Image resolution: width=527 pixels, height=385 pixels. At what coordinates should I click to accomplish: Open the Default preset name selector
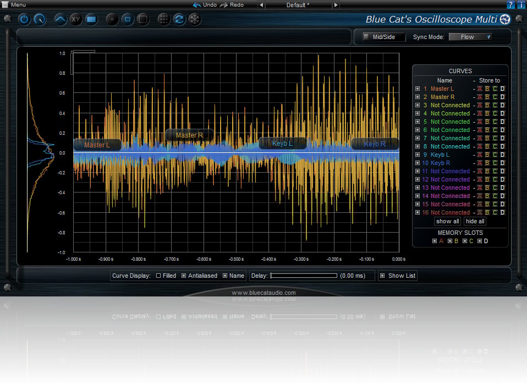coord(298,5)
